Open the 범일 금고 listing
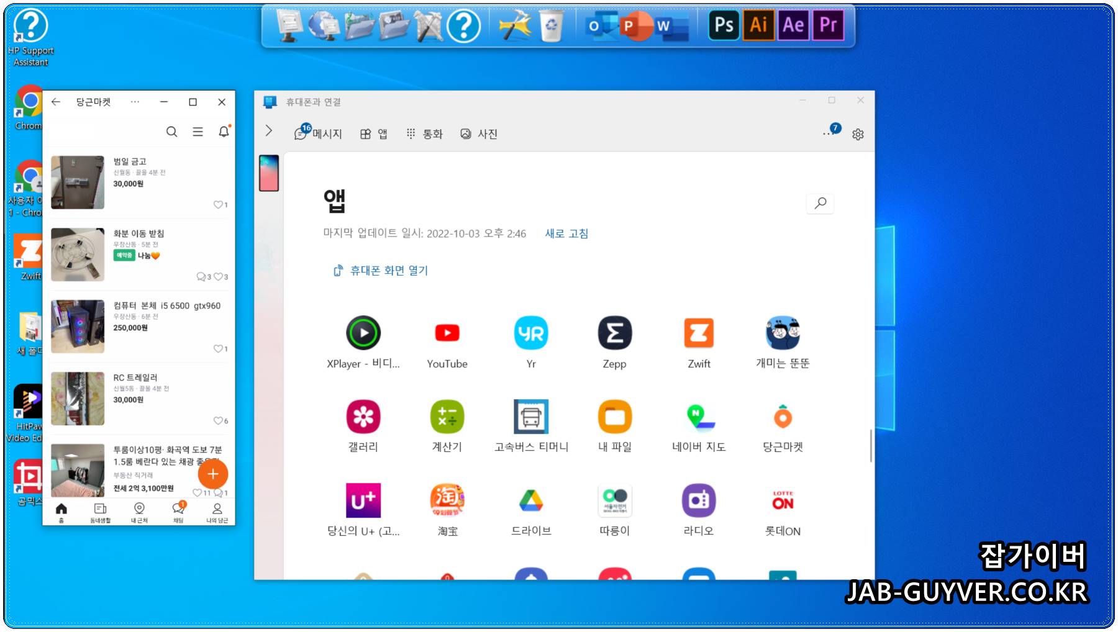1118x632 pixels. click(139, 182)
